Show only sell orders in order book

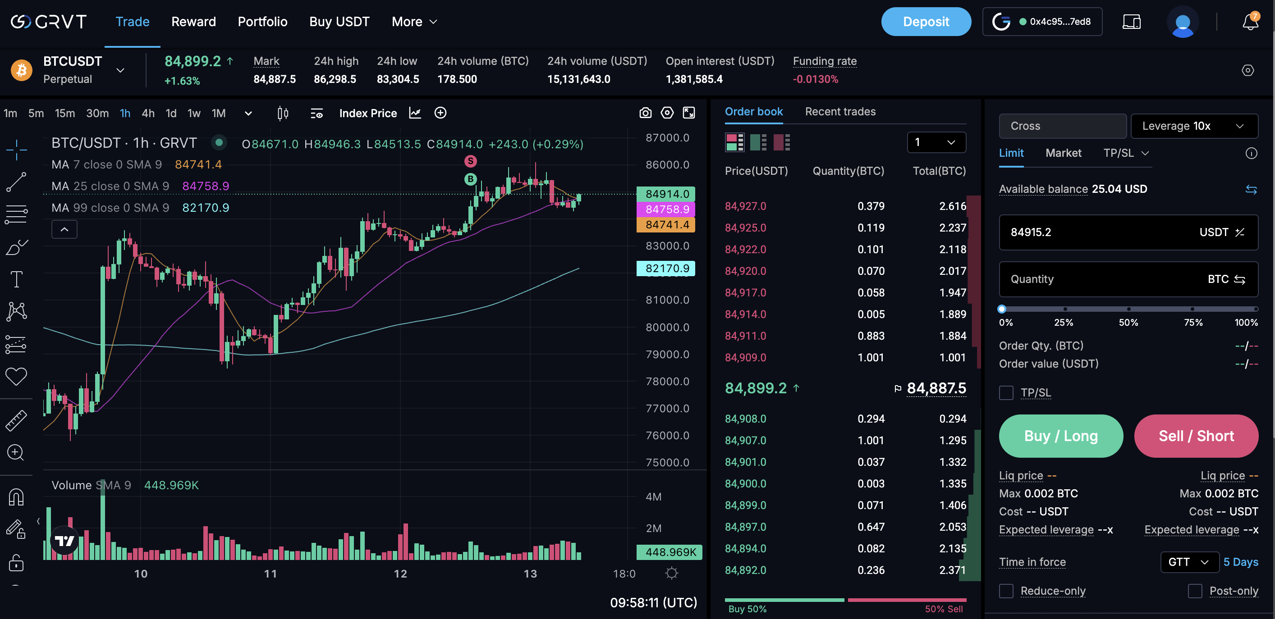coord(781,142)
